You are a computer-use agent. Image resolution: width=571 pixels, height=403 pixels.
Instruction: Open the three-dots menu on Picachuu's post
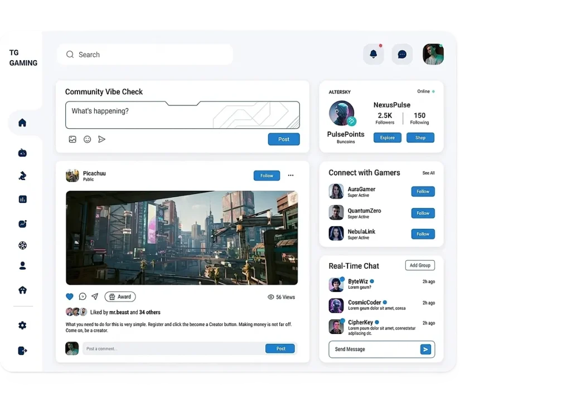(291, 176)
